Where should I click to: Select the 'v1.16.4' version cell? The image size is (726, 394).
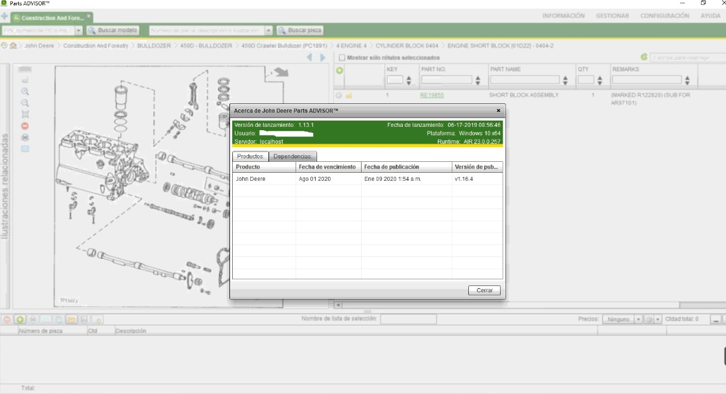tap(477, 179)
